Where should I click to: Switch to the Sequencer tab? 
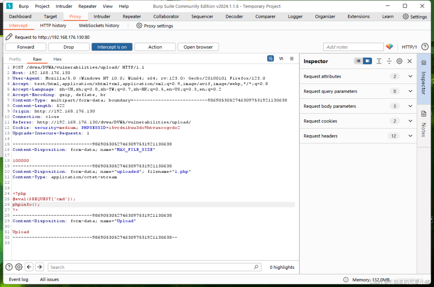pyautogui.click(x=202, y=16)
